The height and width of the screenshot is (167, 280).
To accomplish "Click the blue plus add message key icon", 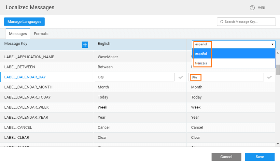I will coord(85,44).
